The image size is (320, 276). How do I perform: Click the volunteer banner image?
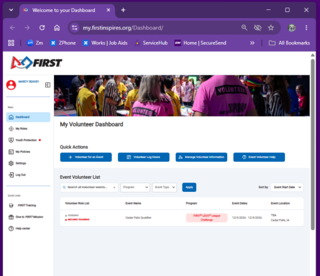pyautogui.click(x=182, y=95)
